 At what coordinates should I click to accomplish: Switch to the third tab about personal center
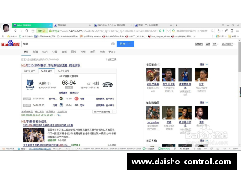113,25
